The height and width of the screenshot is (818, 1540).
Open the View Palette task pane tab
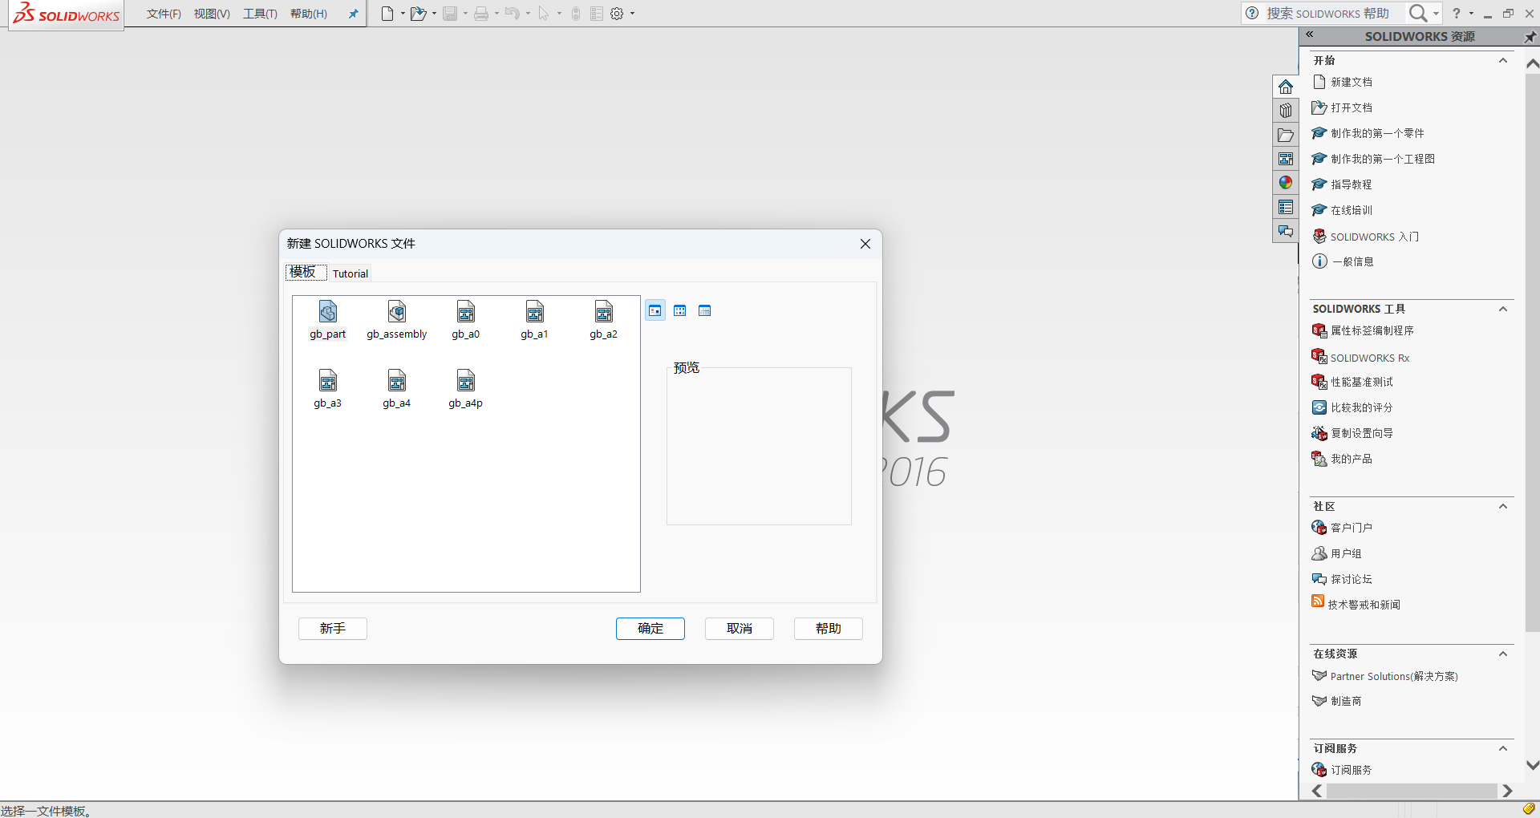point(1286,159)
